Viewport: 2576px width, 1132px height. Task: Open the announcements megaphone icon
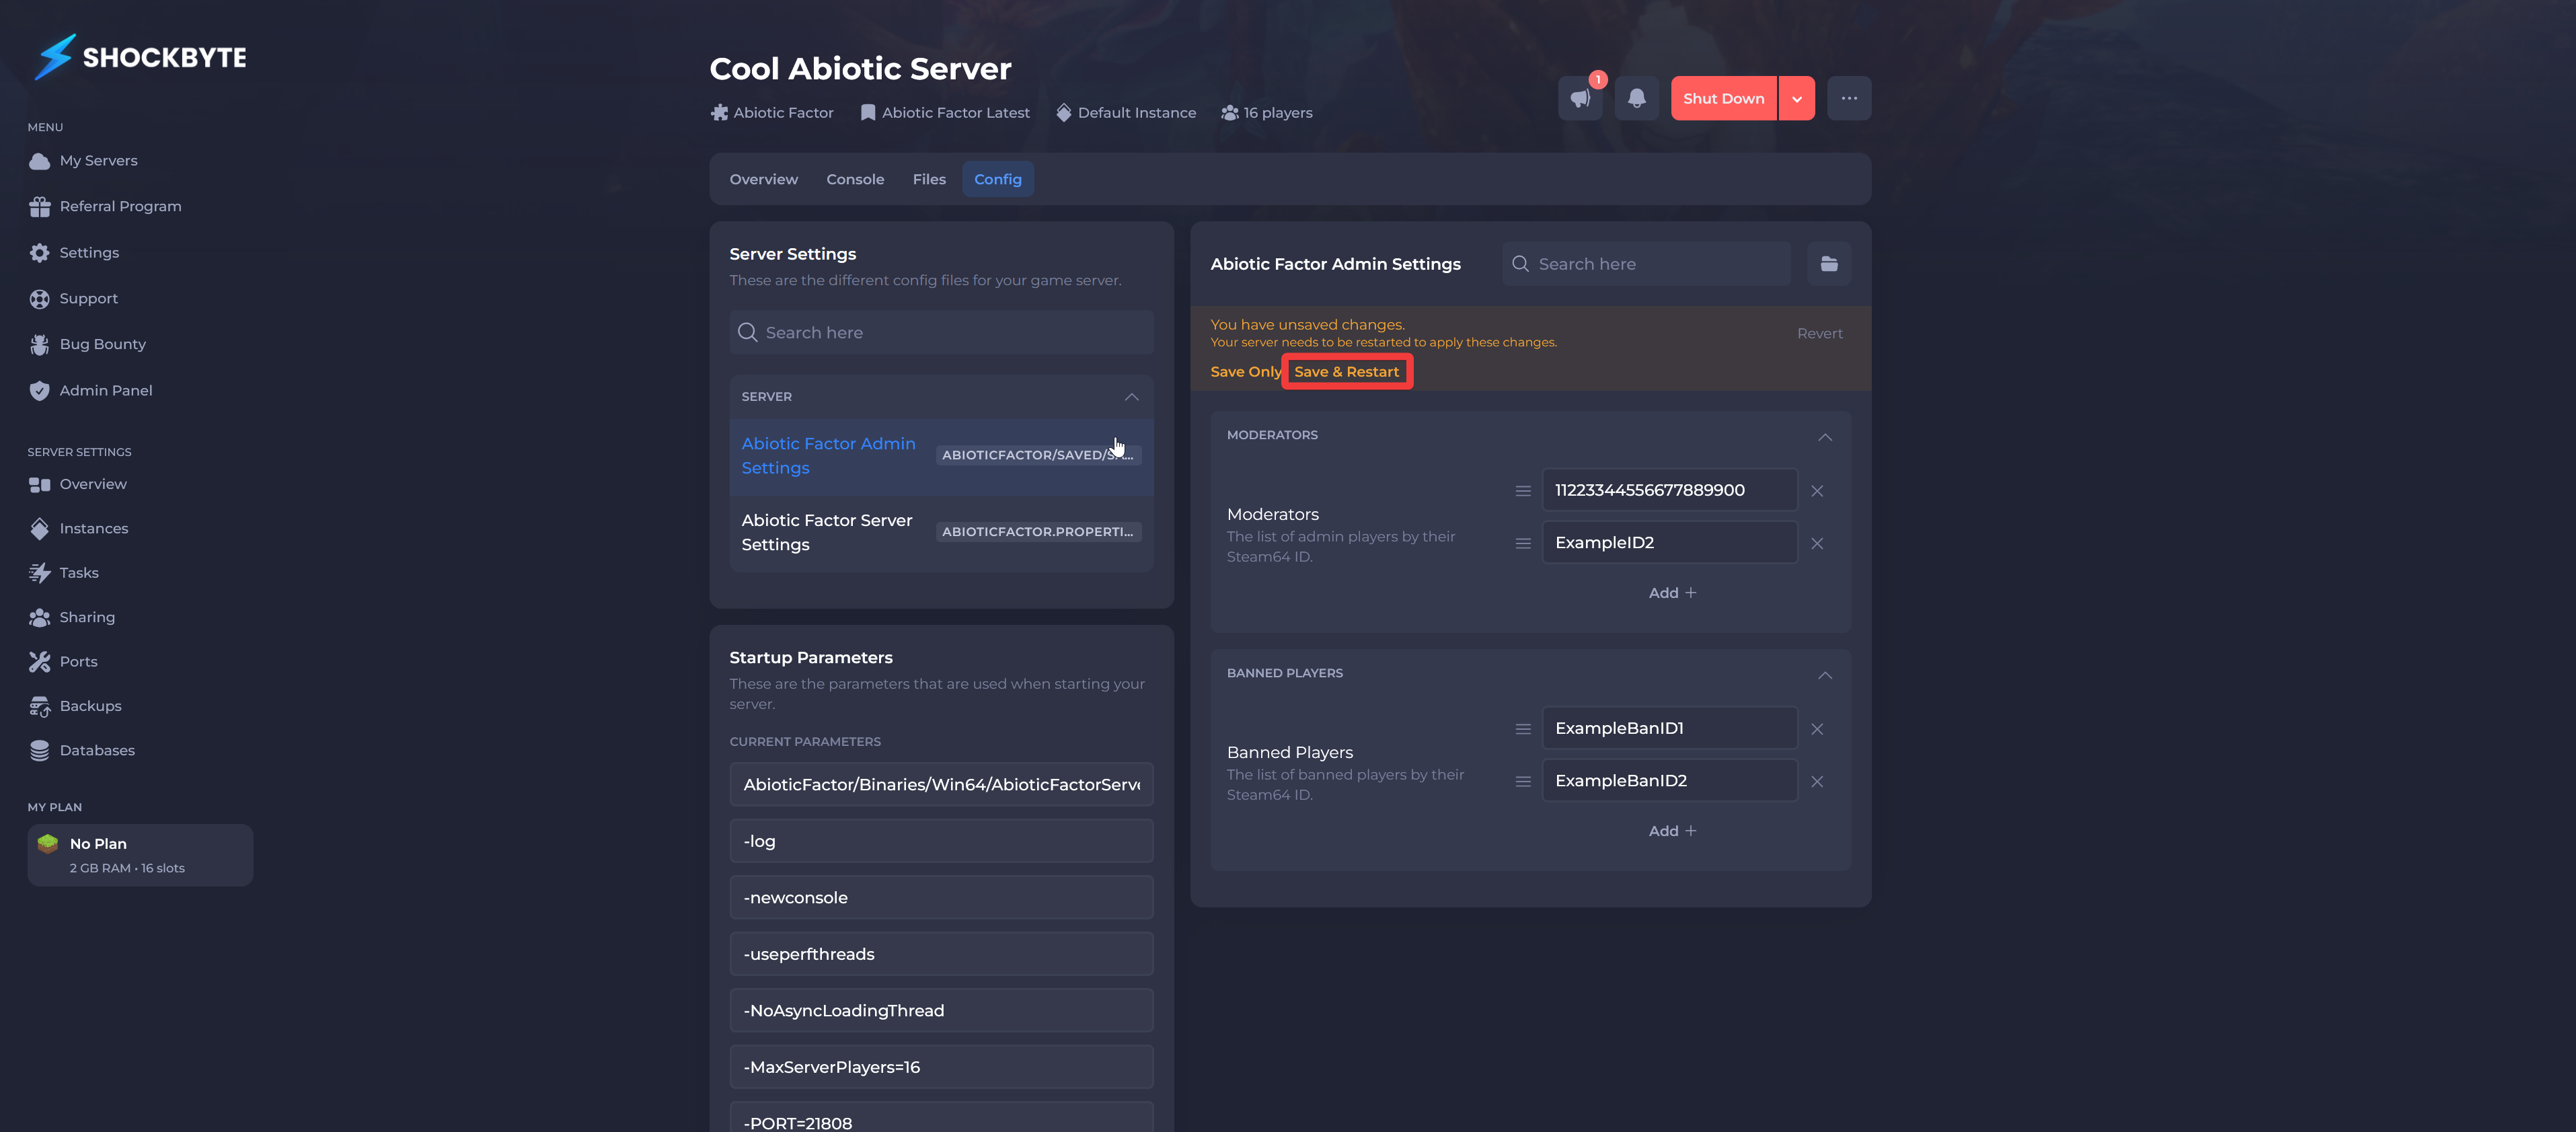tap(1580, 98)
